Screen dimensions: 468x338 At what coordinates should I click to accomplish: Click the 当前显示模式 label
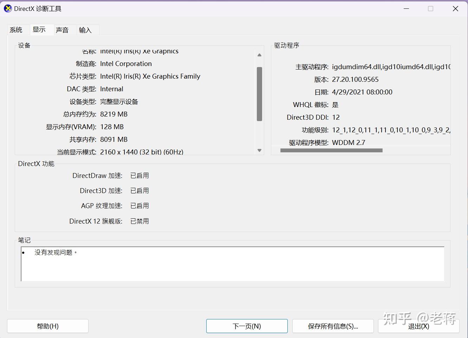coord(77,152)
